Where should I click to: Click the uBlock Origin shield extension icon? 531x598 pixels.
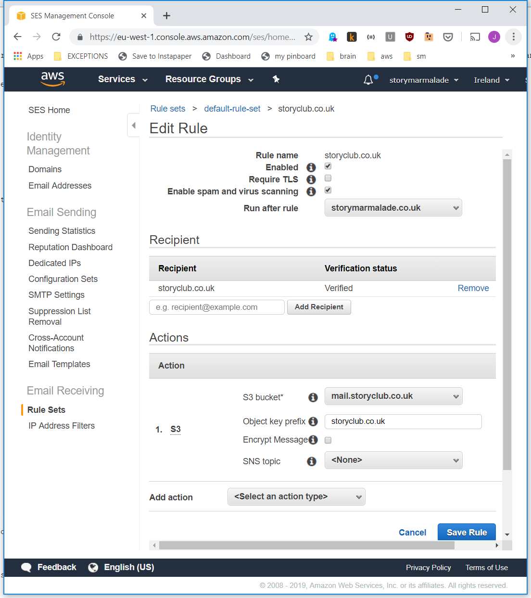point(409,37)
